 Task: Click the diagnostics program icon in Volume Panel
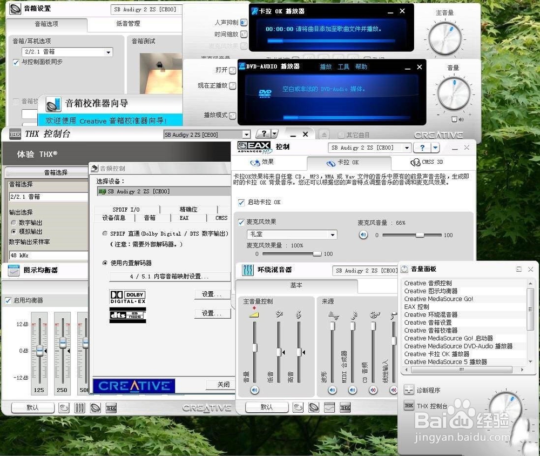click(409, 390)
